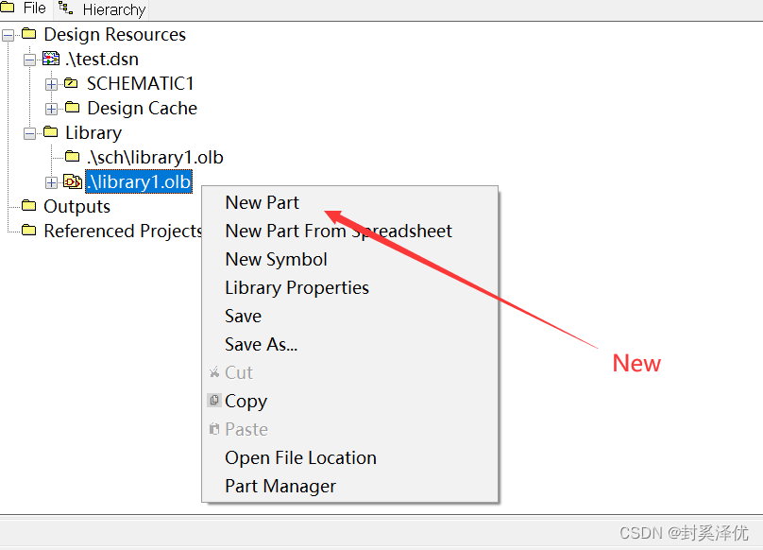
Task: Expand the selected library1.olb node
Action: pos(51,181)
